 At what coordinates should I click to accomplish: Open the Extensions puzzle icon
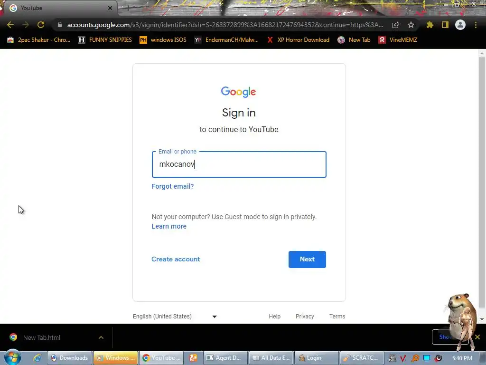click(430, 25)
